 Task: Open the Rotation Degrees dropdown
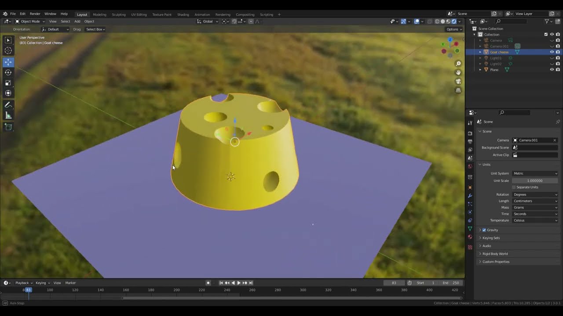click(x=535, y=194)
